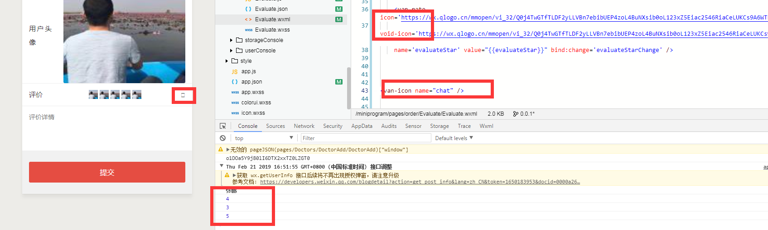Select Evaluate.wxml file in tree
The width and height of the screenshot is (768, 230).
click(272, 19)
